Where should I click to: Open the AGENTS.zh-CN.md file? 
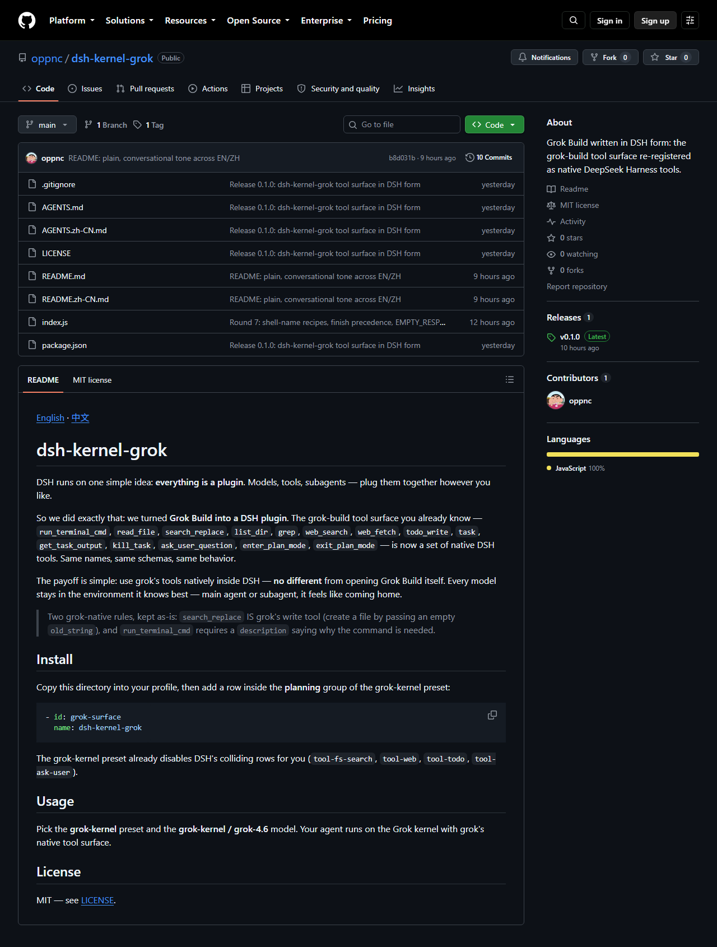[75, 230]
